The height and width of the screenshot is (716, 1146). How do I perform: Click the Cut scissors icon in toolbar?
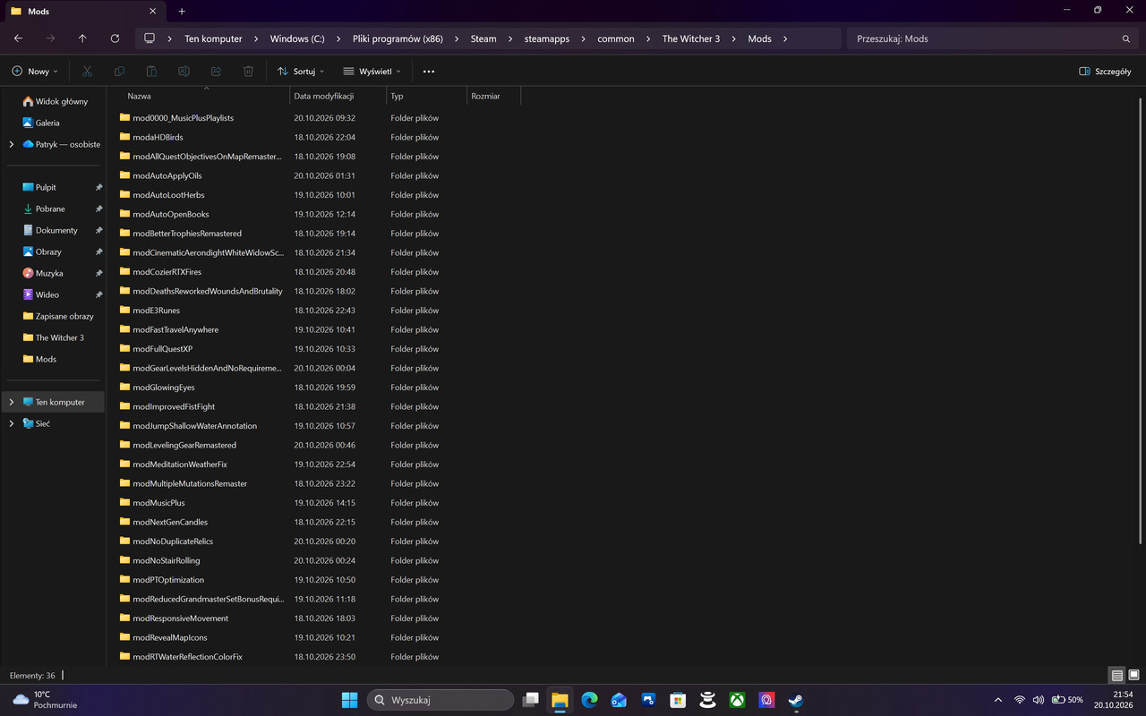(87, 72)
